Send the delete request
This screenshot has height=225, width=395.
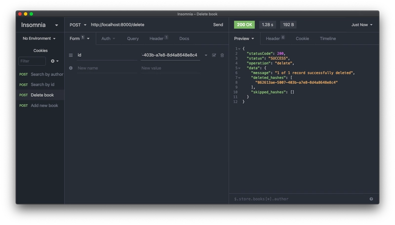[218, 25]
